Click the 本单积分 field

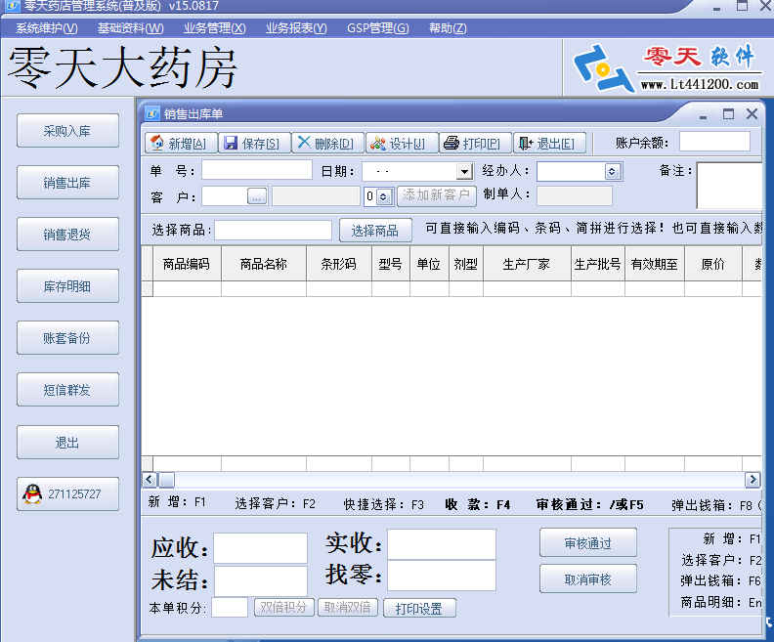[230, 608]
